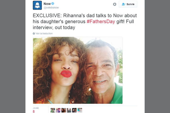
Task: Click the blue verified badge next to Now
Action: [x=53, y=3]
